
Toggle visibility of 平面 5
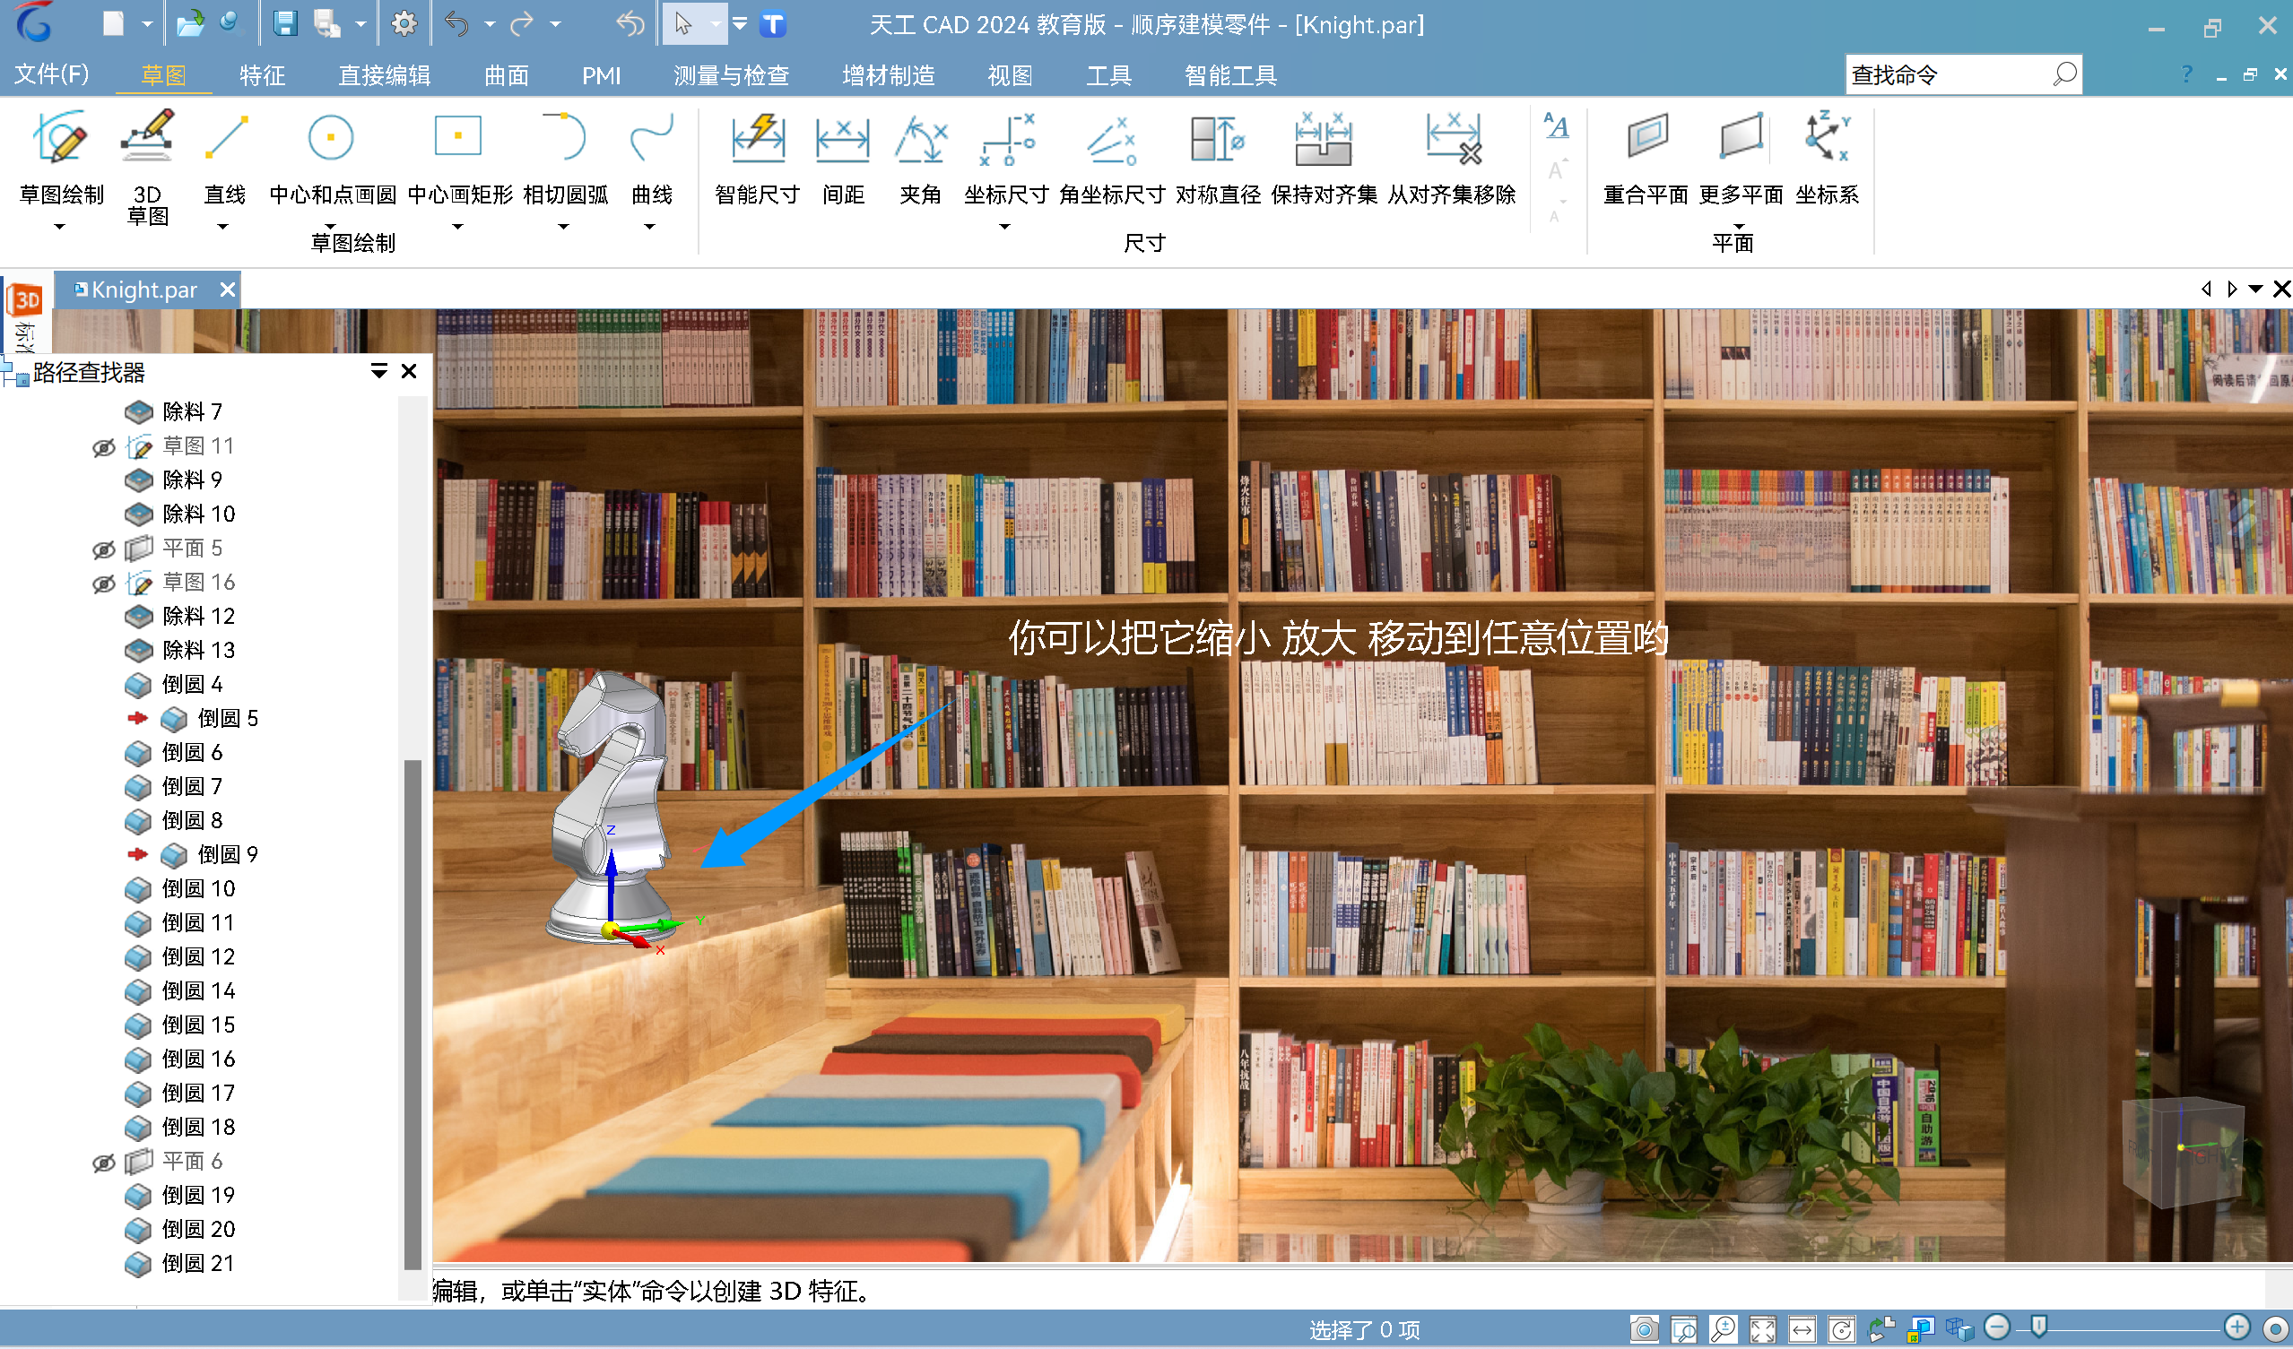tap(104, 549)
